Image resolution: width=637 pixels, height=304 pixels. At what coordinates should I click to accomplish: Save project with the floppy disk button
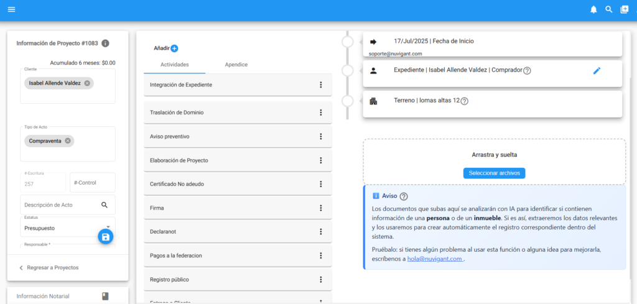coord(106,237)
